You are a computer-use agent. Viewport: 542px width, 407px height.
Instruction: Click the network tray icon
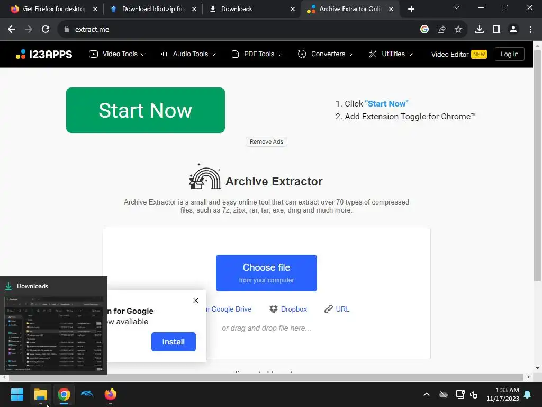click(x=460, y=394)
